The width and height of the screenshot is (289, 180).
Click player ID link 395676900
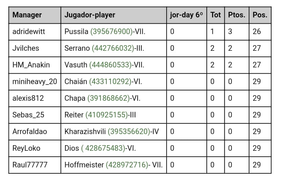[111, 31]
